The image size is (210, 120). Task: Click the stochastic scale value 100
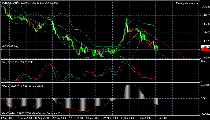[203, 61]
